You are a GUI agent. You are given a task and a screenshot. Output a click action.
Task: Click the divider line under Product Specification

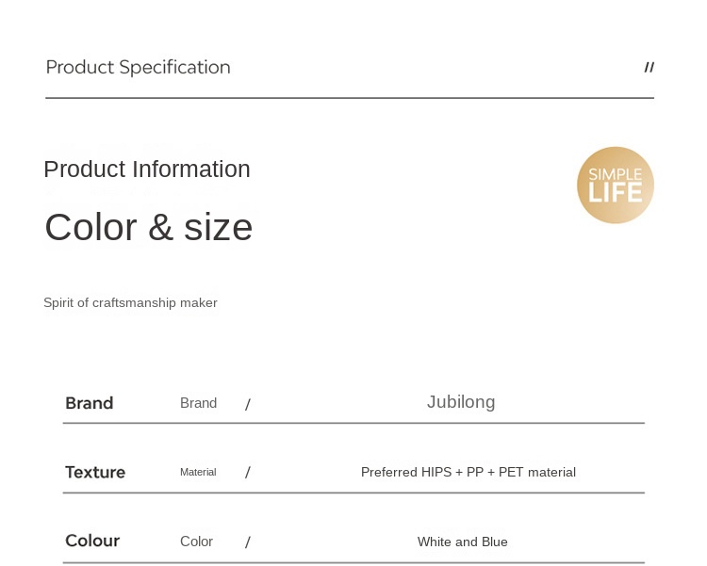point(349,98)
